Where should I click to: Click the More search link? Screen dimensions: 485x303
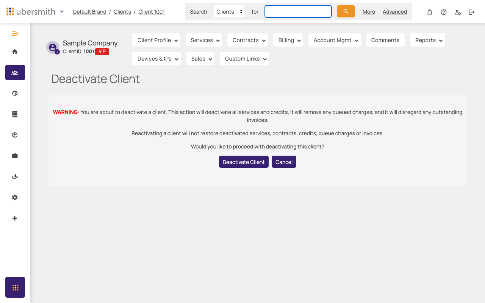pyautogui.click(x=369, y=12)
